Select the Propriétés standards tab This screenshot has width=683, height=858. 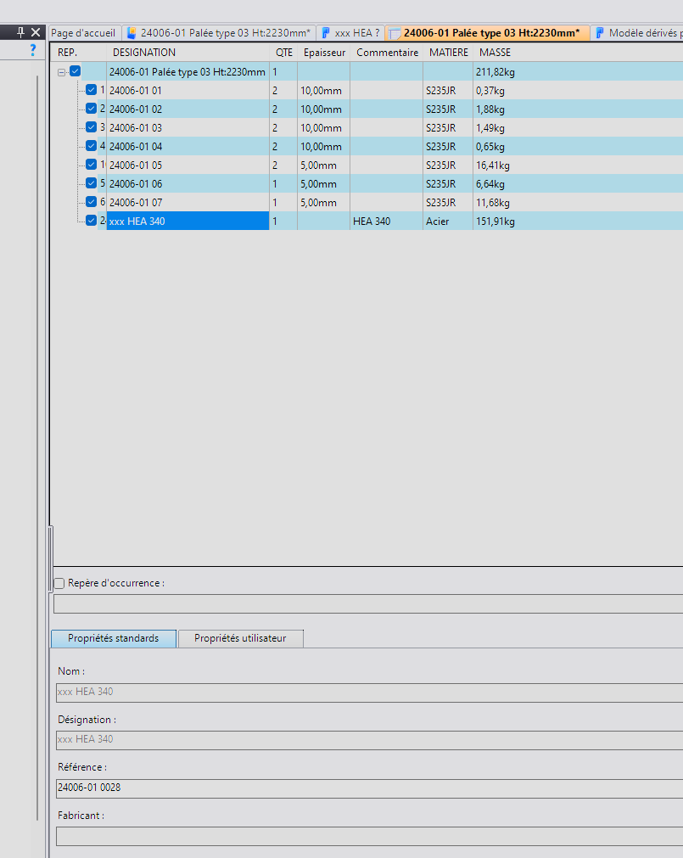(x=114, y=638)
